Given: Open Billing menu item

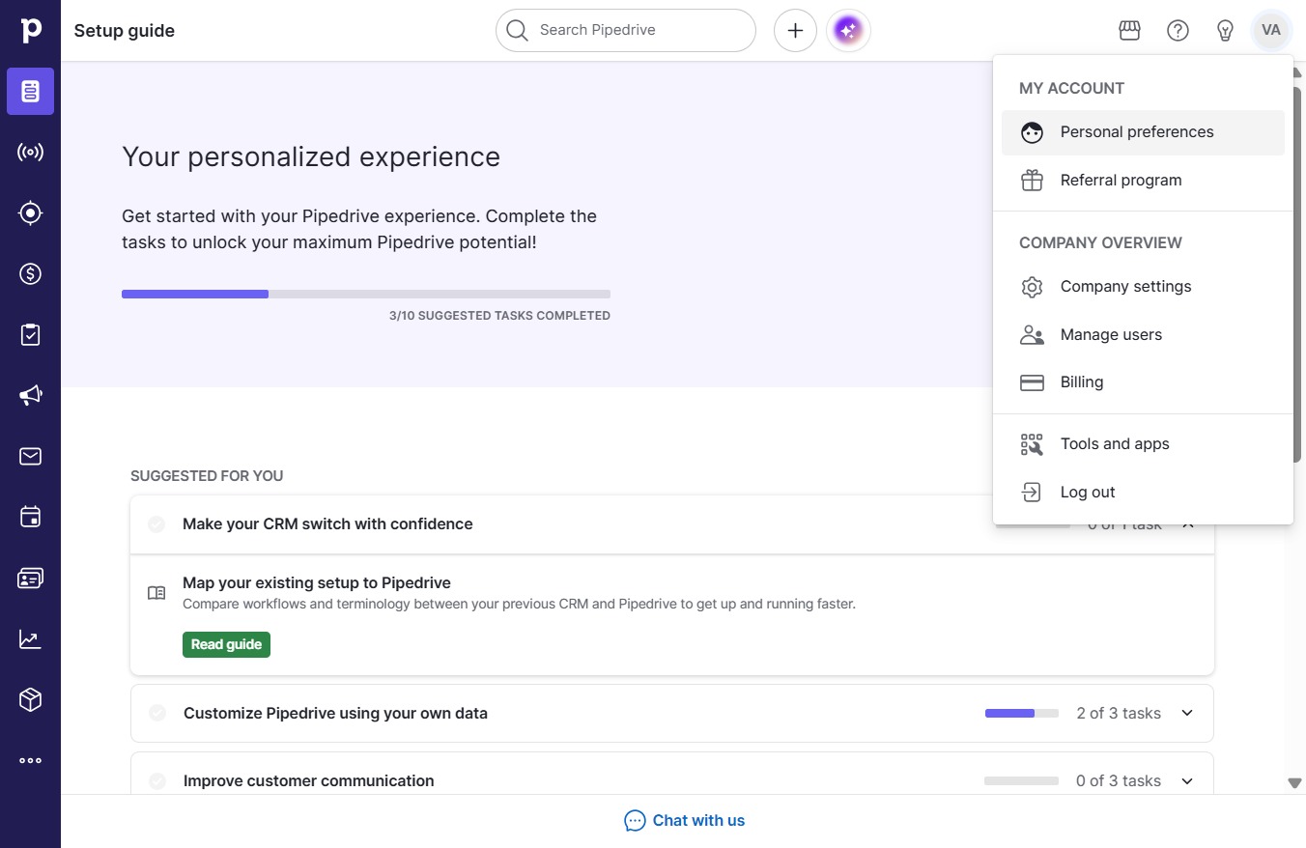Looking at the screenshot, I should point(1143,382).
